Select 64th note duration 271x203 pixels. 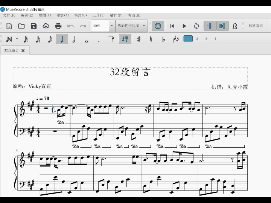(26, 39)
